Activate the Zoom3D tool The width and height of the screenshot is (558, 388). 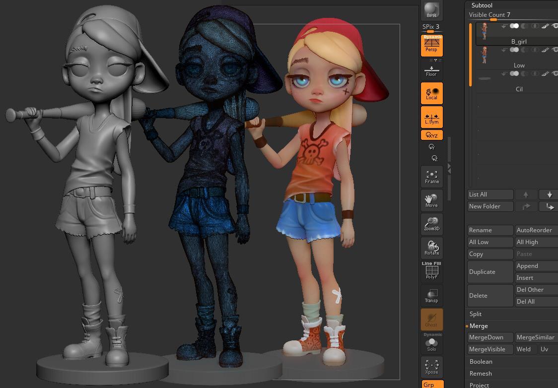tap(431, 224)
